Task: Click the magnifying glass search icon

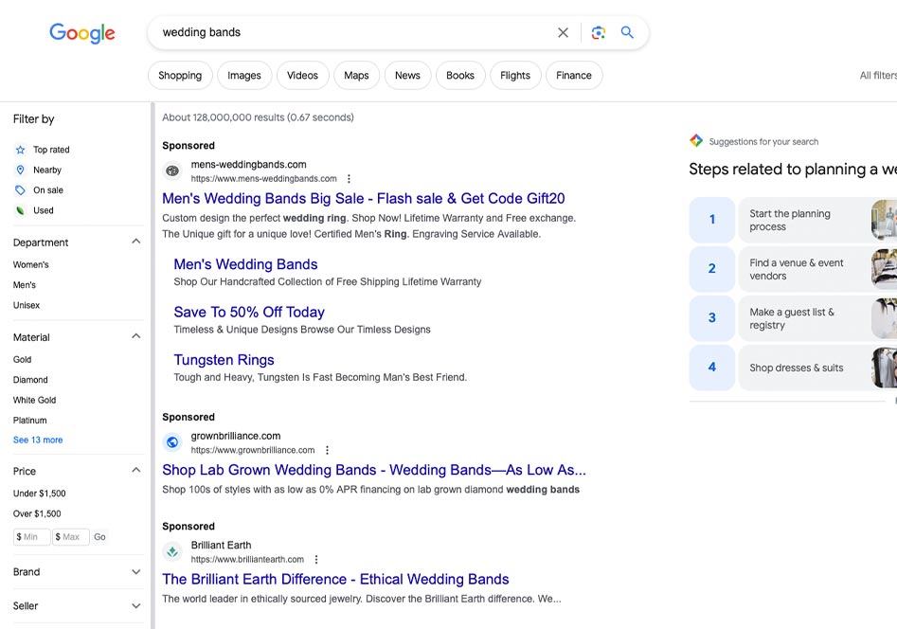Action: pyautogui.click(x=627, y=32)
